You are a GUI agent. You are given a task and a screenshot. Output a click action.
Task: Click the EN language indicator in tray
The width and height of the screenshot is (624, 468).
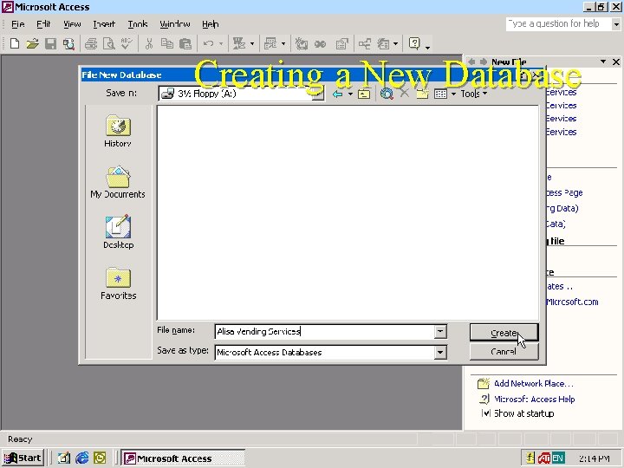pos(558,458)
